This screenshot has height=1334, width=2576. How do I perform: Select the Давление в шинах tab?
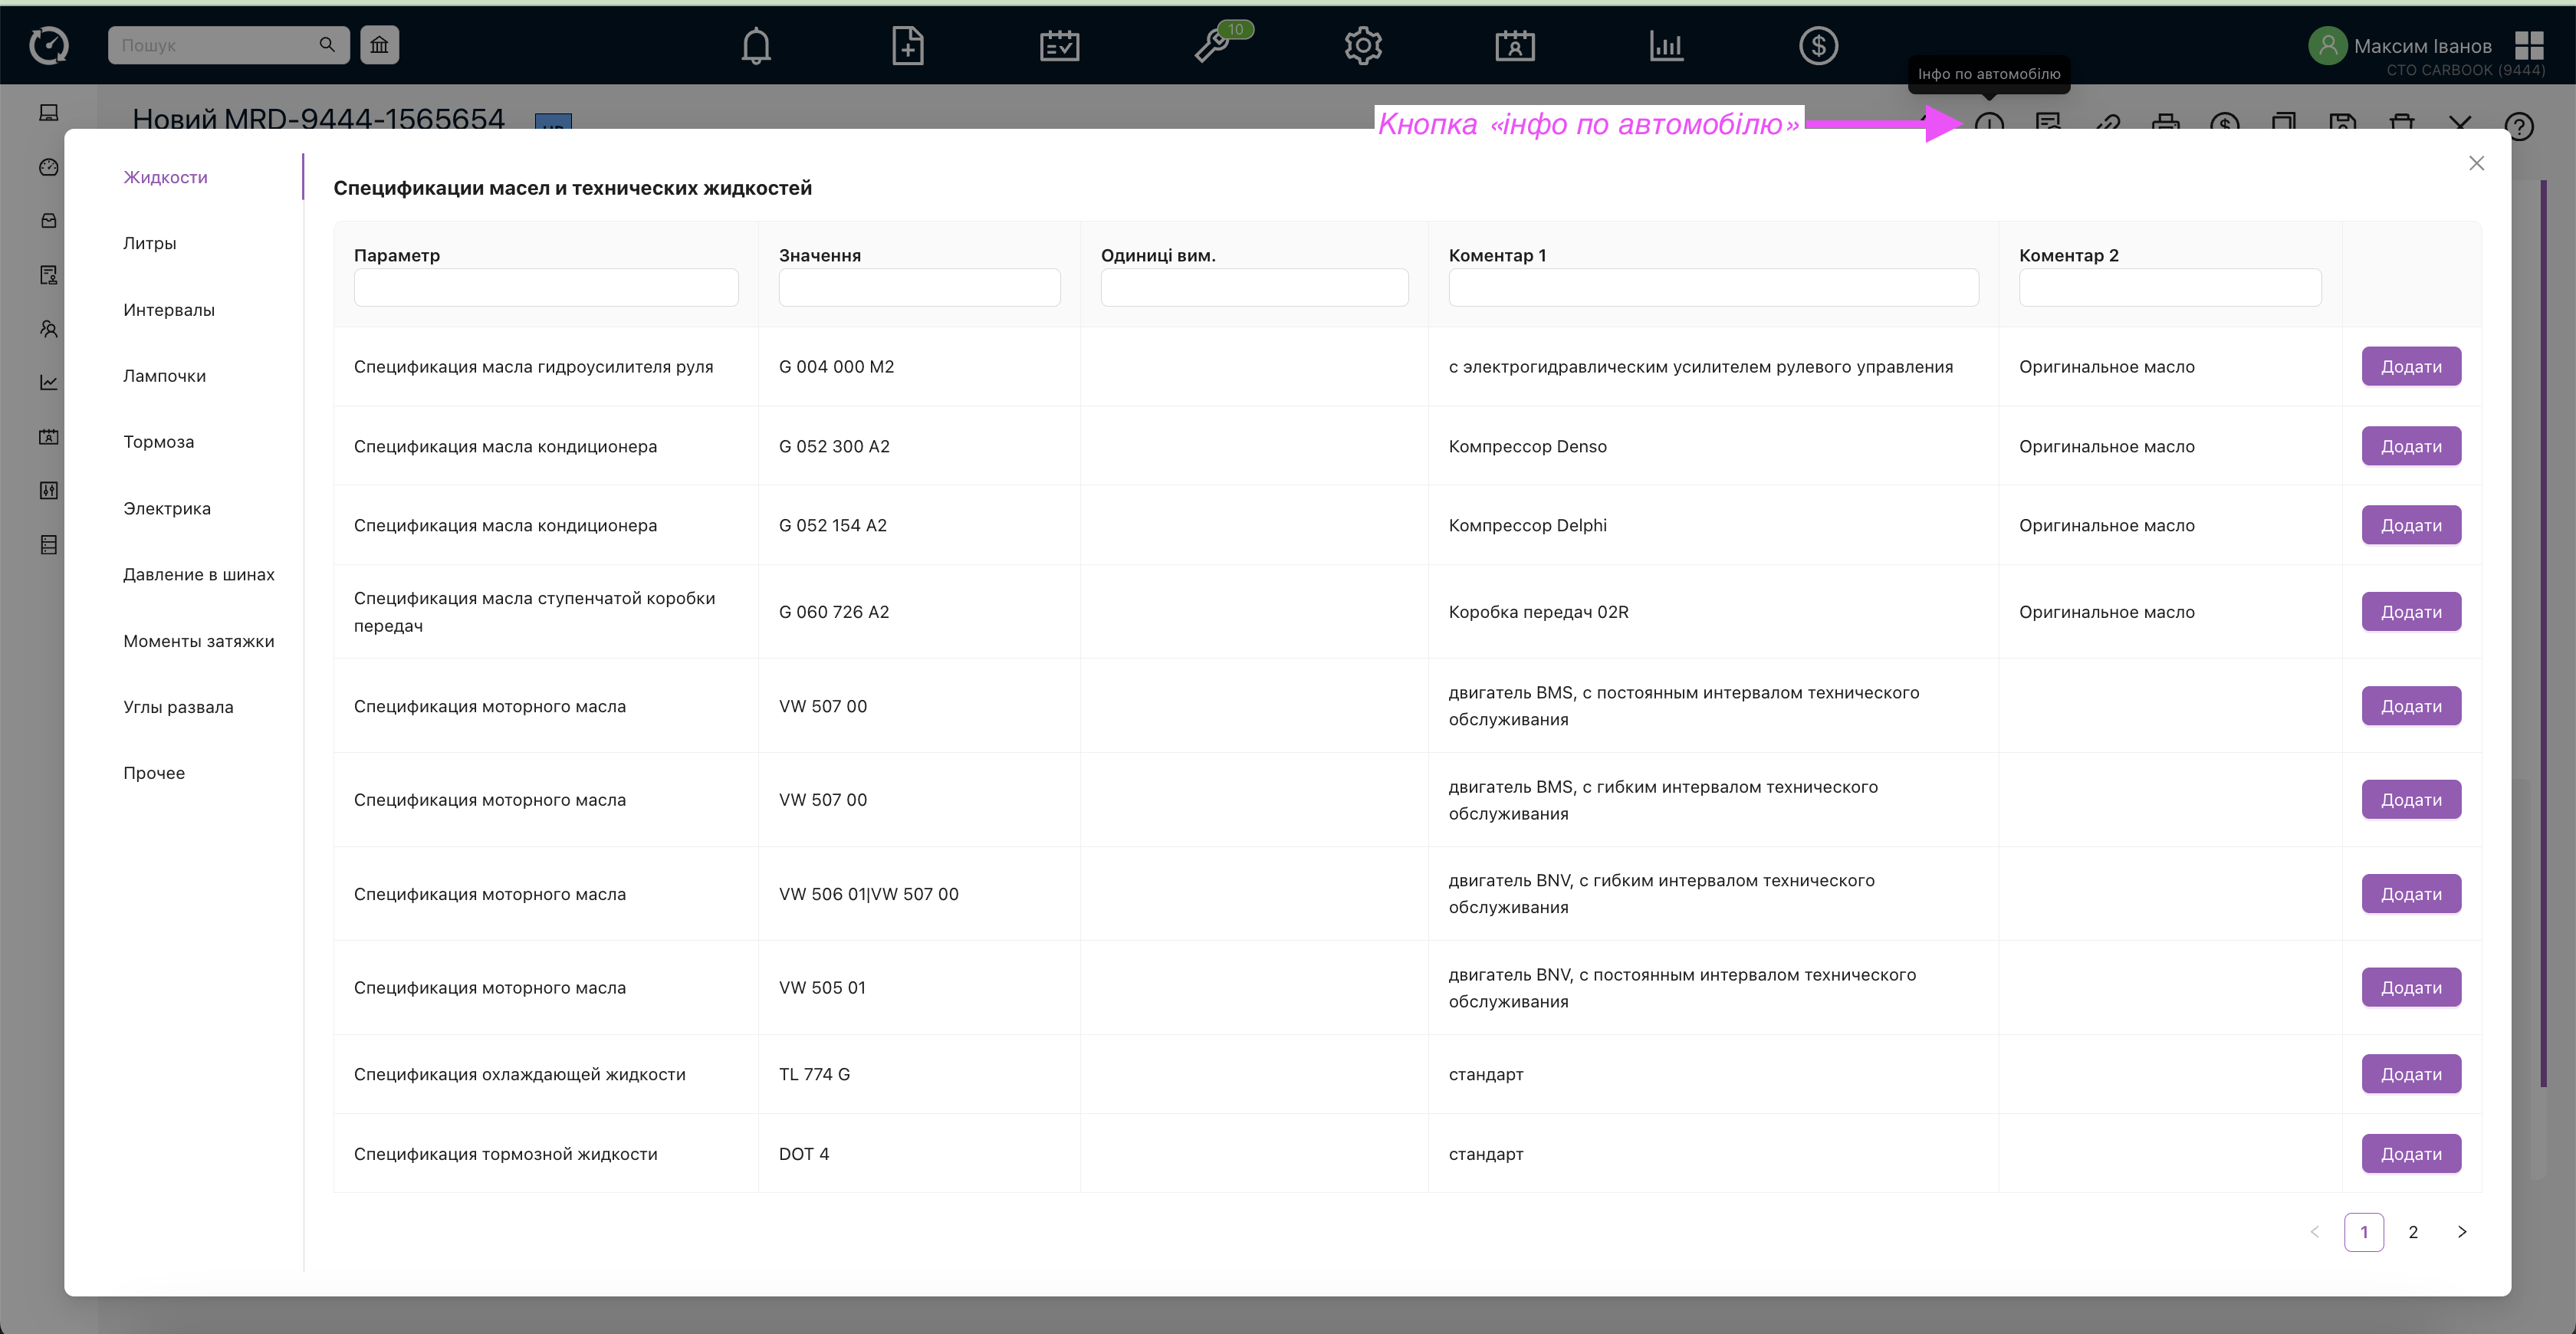199,574
